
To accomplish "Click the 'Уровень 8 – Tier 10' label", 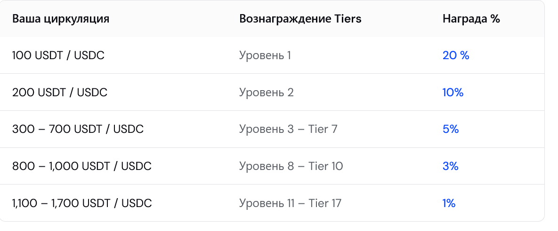I will tap(291, 166).
